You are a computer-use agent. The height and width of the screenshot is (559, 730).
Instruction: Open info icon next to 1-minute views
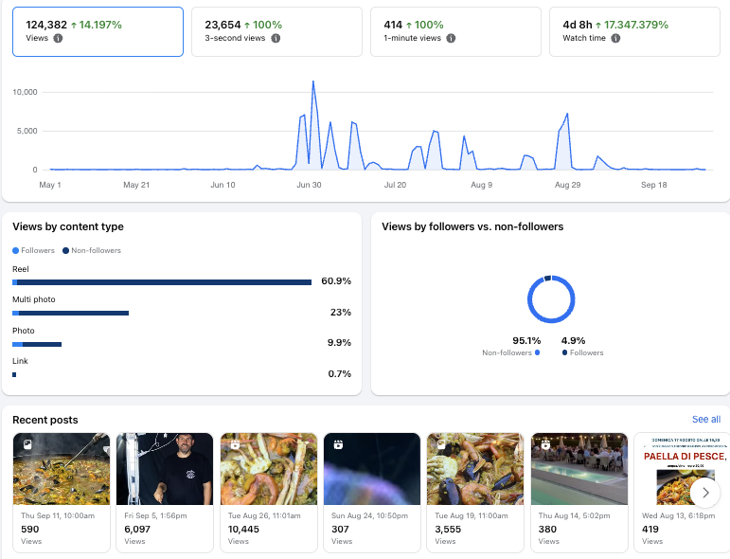(x=451, y=38)
